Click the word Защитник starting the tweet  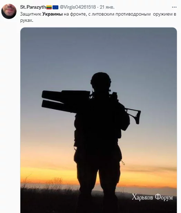click(x=31, y=14)
